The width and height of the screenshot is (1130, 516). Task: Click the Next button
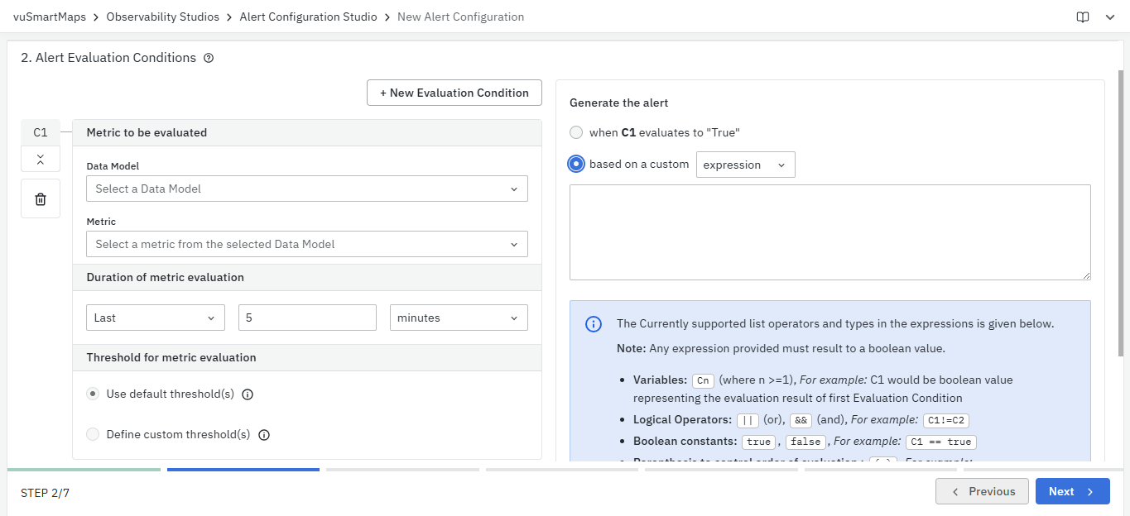[x=1071, y=491]
